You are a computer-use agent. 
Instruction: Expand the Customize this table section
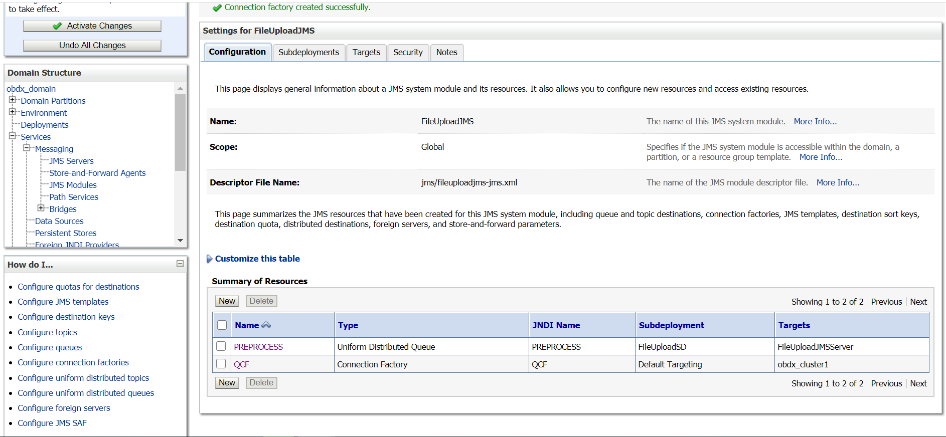point(210,259)
